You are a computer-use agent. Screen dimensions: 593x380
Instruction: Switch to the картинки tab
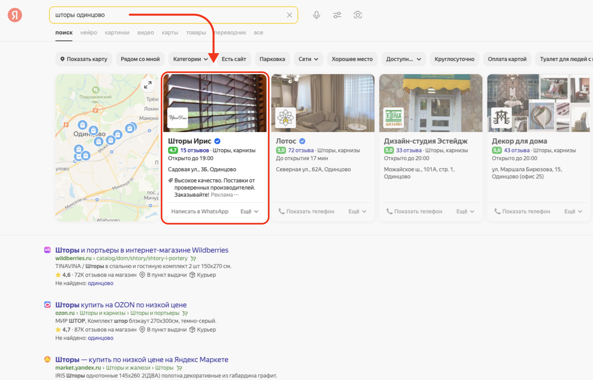[117, 33]
